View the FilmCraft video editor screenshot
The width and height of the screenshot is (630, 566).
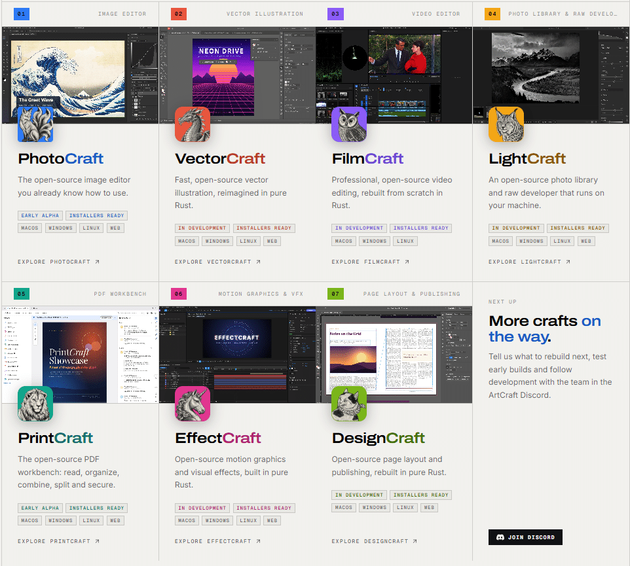pyautogui.click(x=394, y=75)
